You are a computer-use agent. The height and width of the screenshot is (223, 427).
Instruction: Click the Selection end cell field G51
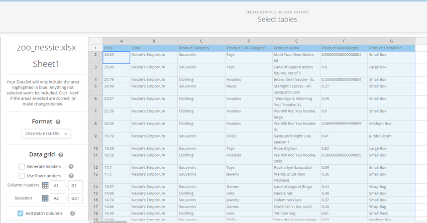coord(75,198)
